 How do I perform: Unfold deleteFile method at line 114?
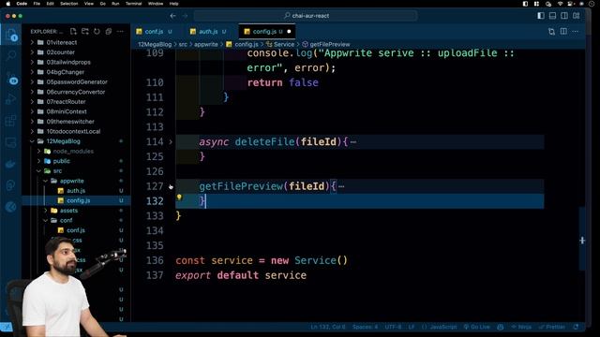(x=171, y=141)
